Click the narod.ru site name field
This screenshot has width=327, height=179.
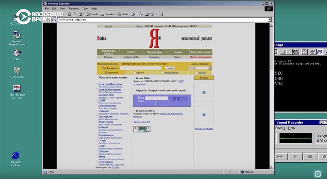(156, 98)
